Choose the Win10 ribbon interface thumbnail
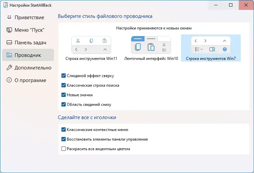This screenshot has width=254, height=173. [151, 45]
